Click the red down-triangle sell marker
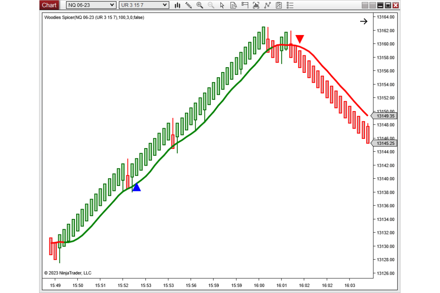This screenshot has width=440, height=293. pyautogui.click(x=300, y=39)
